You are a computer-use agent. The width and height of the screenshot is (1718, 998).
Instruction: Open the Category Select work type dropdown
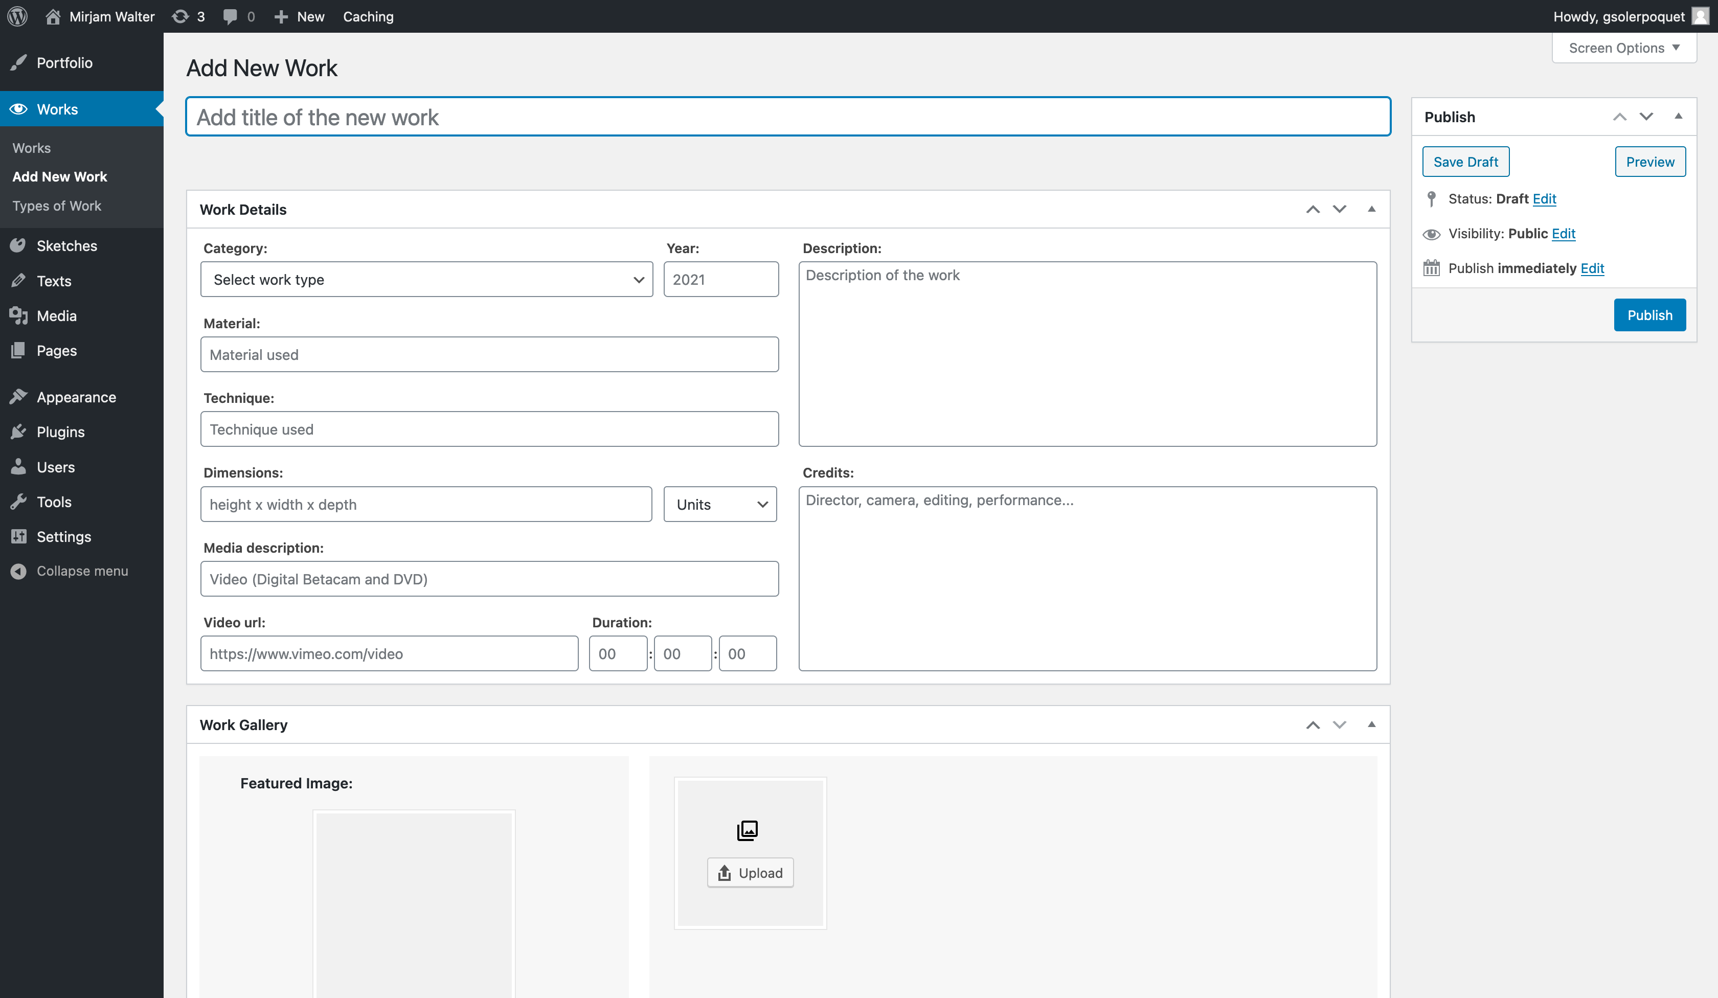(x=424, y=278)
